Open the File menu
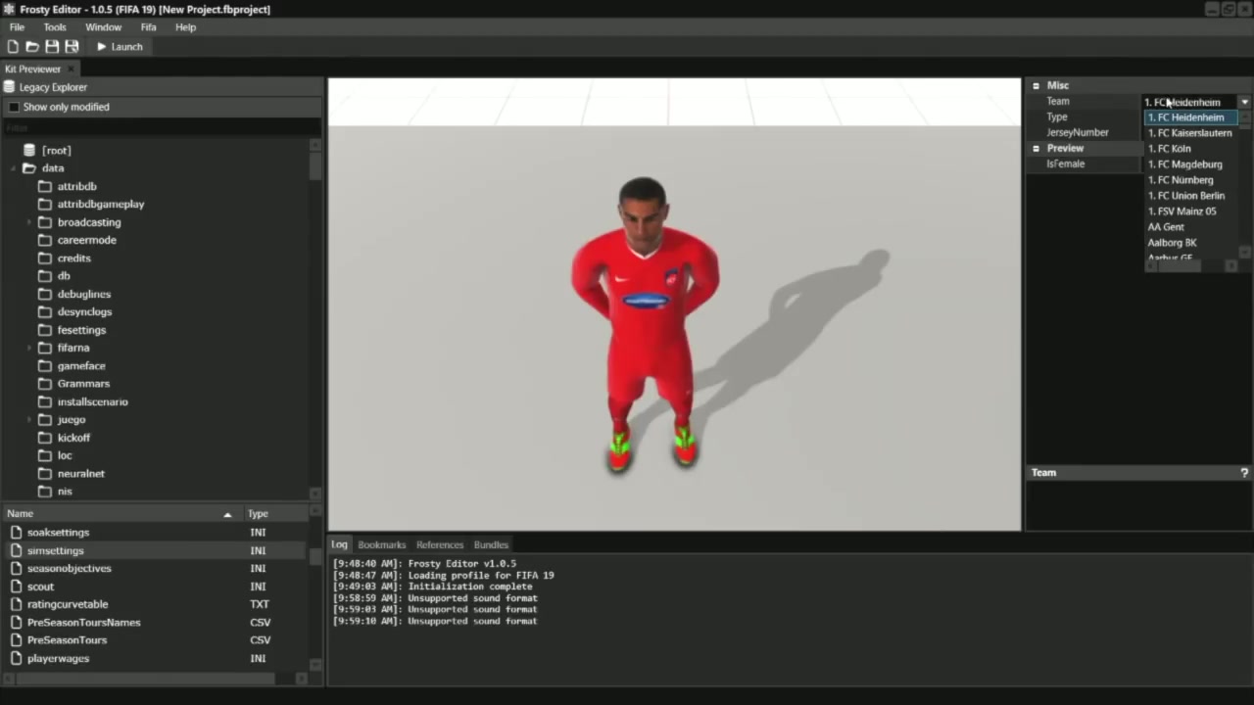 tap(17, 27)
